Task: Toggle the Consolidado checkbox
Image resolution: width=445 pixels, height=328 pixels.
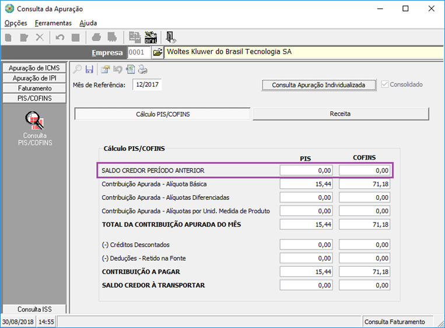Action: pyautogui.click(x=385, y=84)
